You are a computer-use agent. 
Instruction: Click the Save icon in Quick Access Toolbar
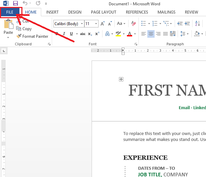pos(15,3)
